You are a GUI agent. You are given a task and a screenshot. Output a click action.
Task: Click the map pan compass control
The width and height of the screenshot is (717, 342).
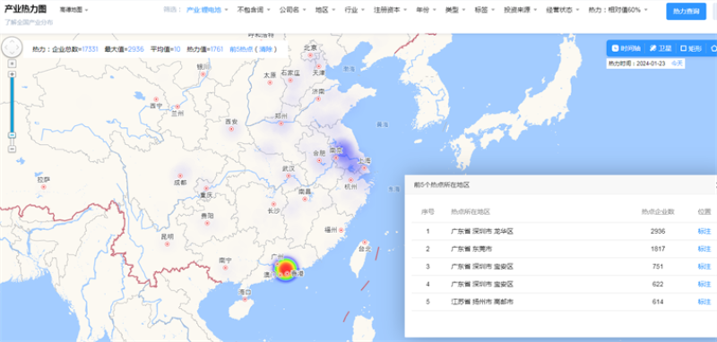tap(12, 47)
